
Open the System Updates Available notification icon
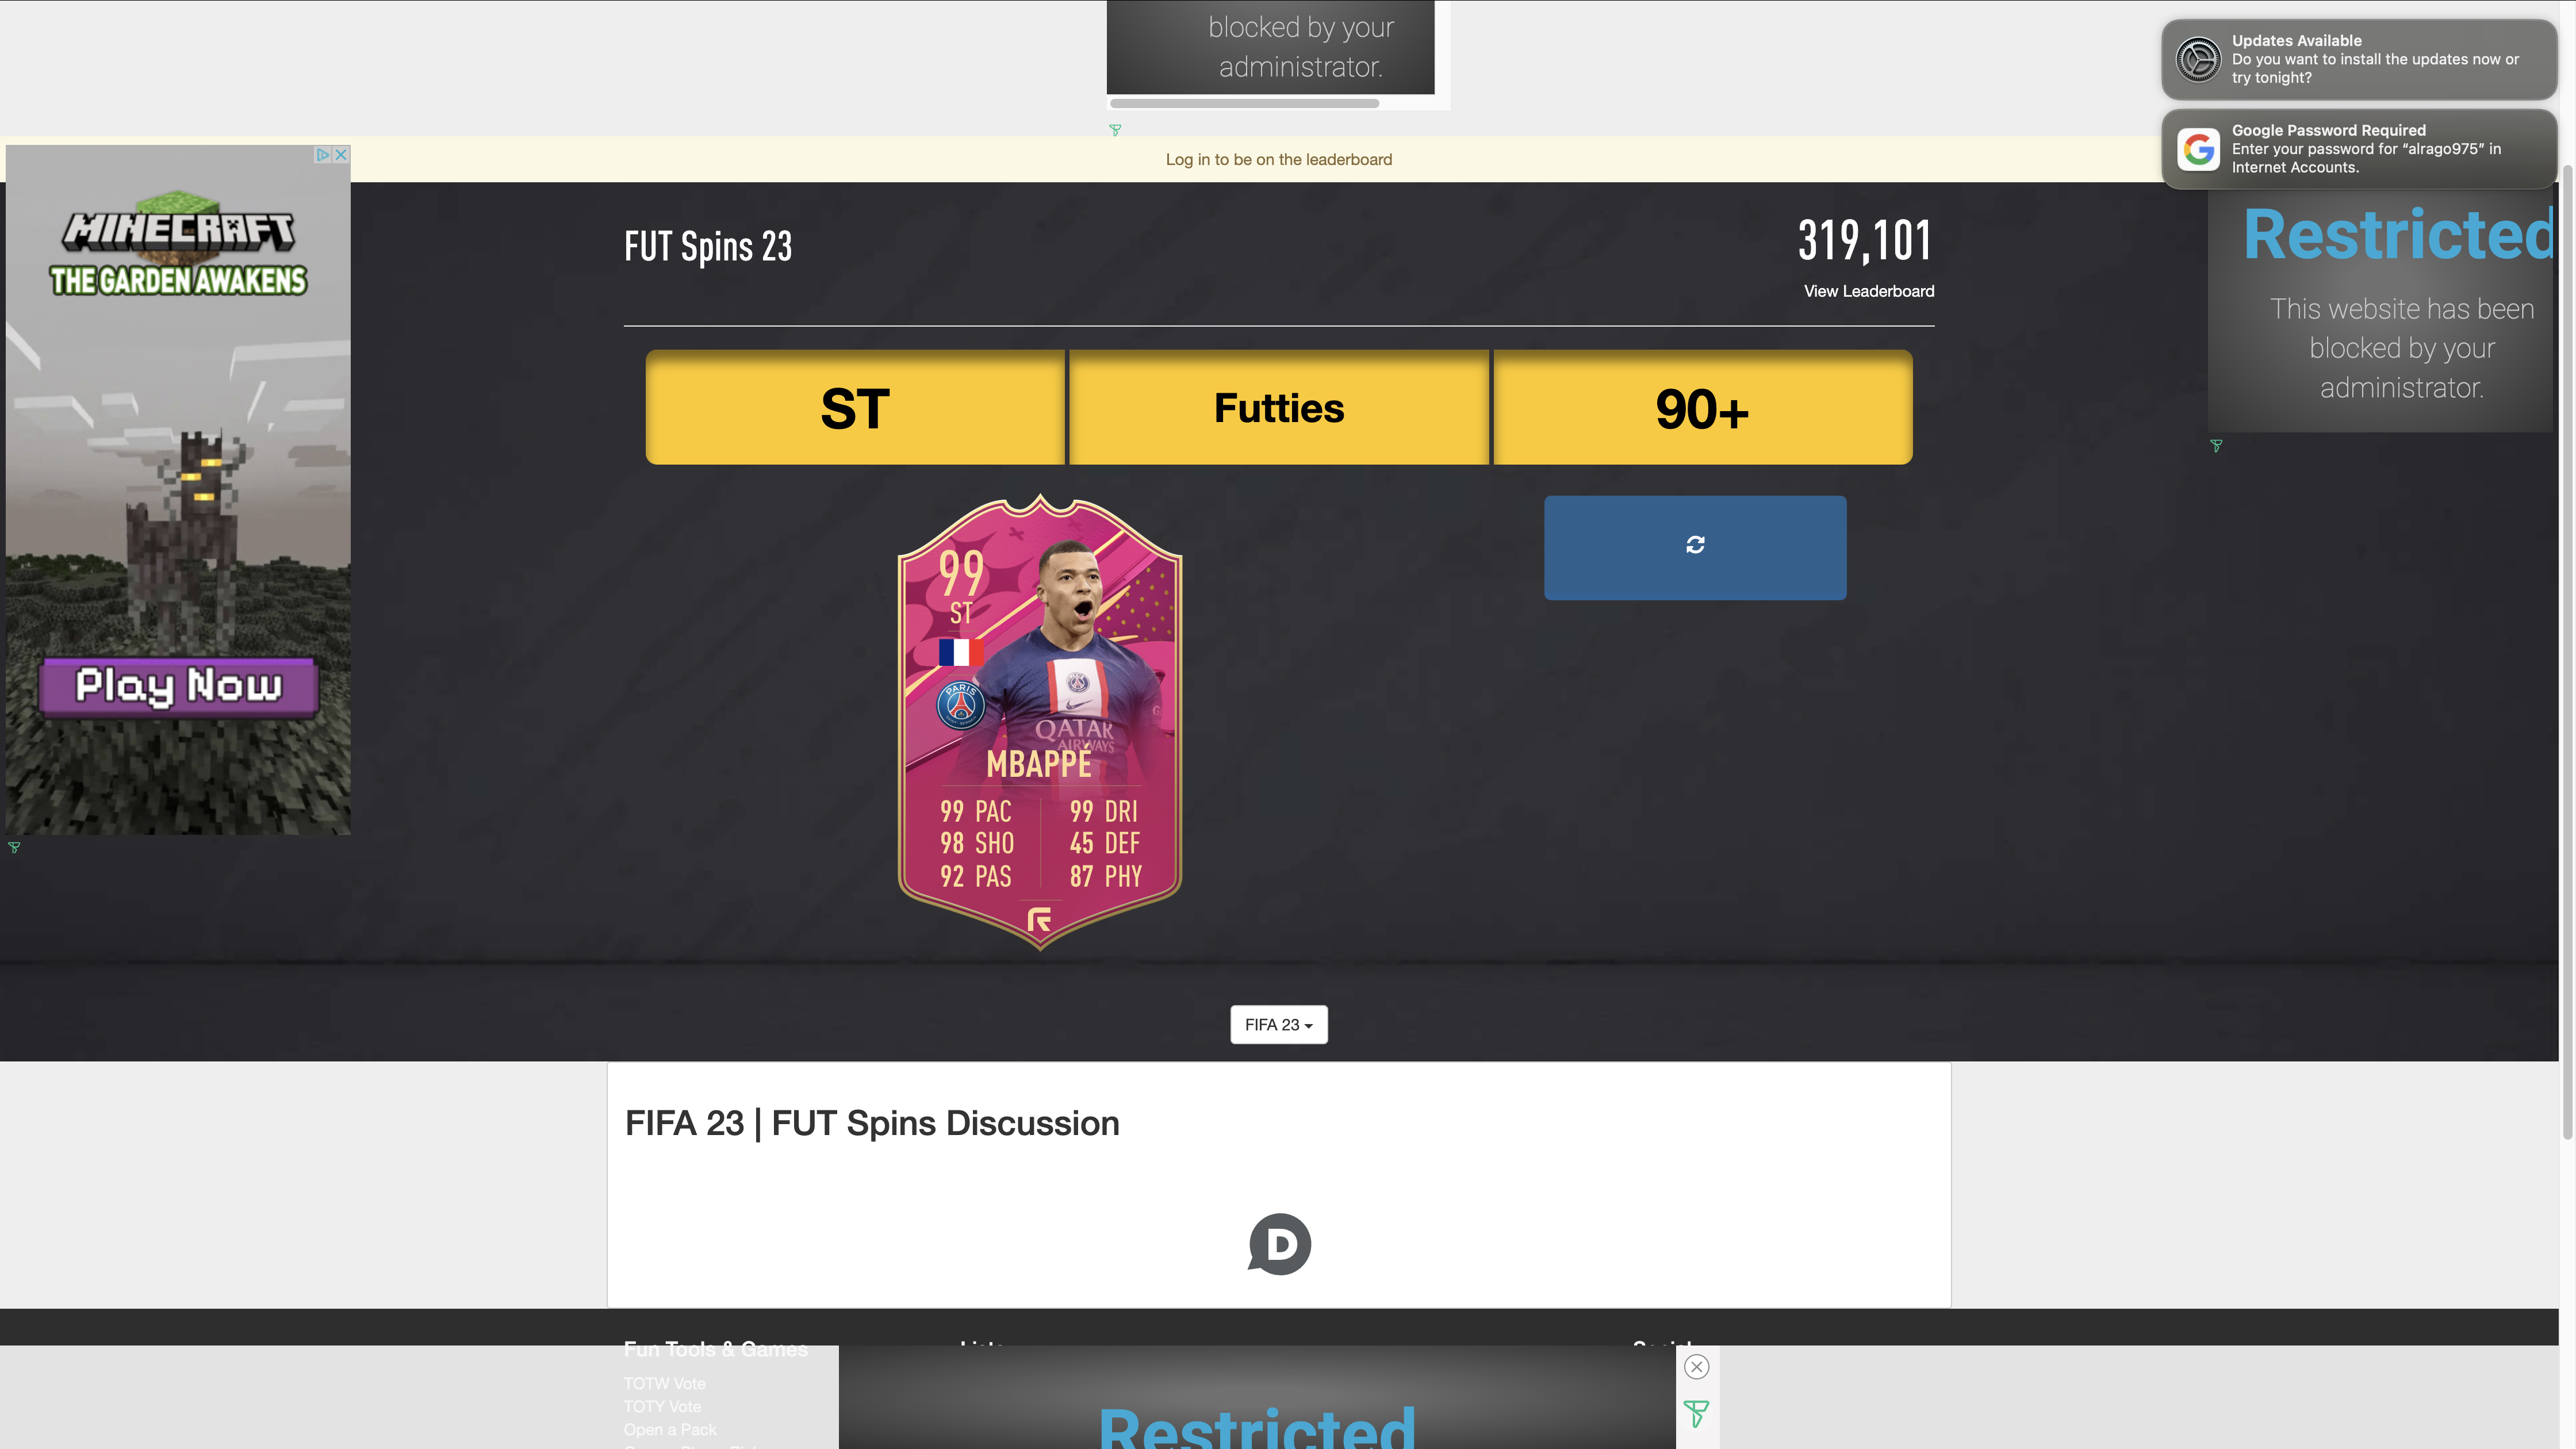click(2199, 59)
